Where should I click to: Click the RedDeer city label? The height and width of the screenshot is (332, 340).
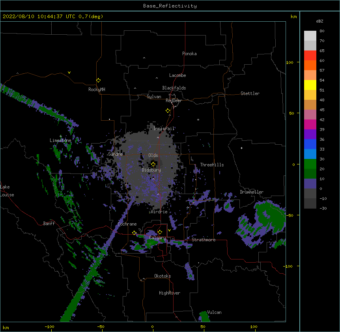pos(174,101)
